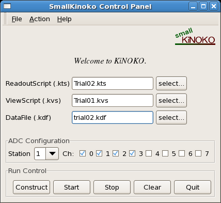Click the ViewScript field containing Trial01.kvs

pyautogui.click(x=113, y=101)
